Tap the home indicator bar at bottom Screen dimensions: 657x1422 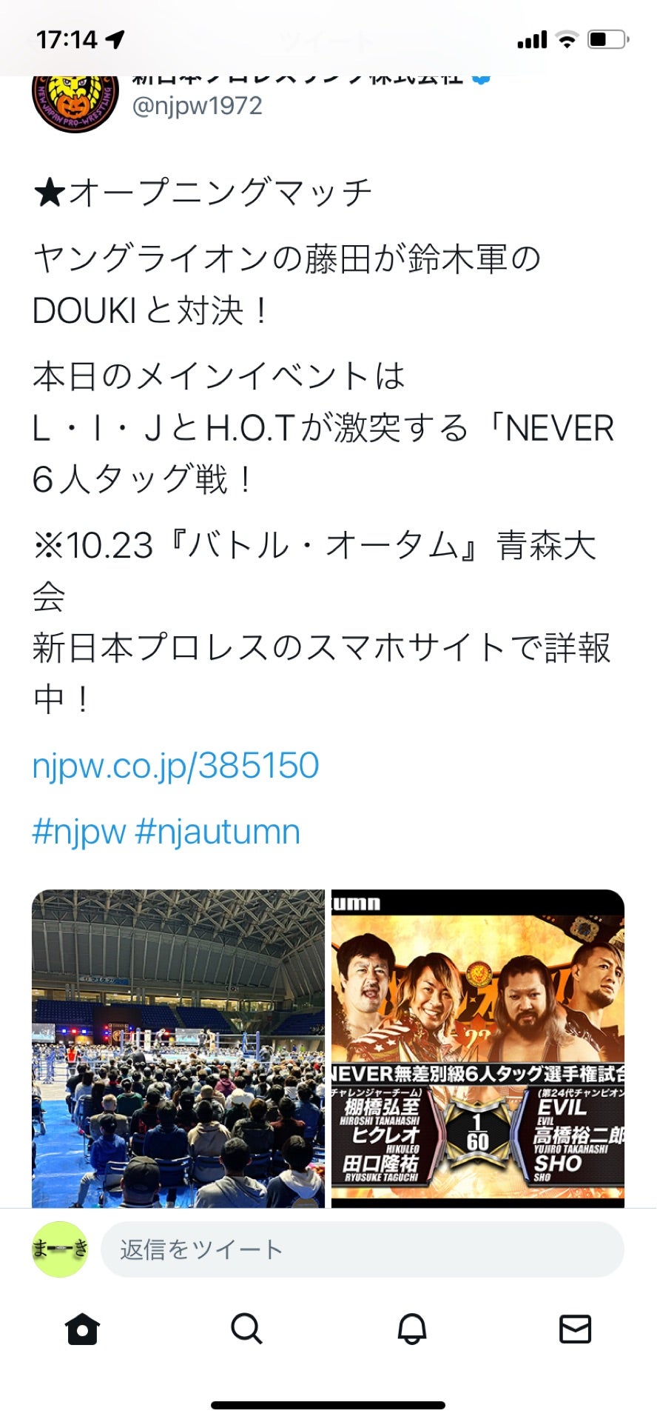(x=328, y=1405)
